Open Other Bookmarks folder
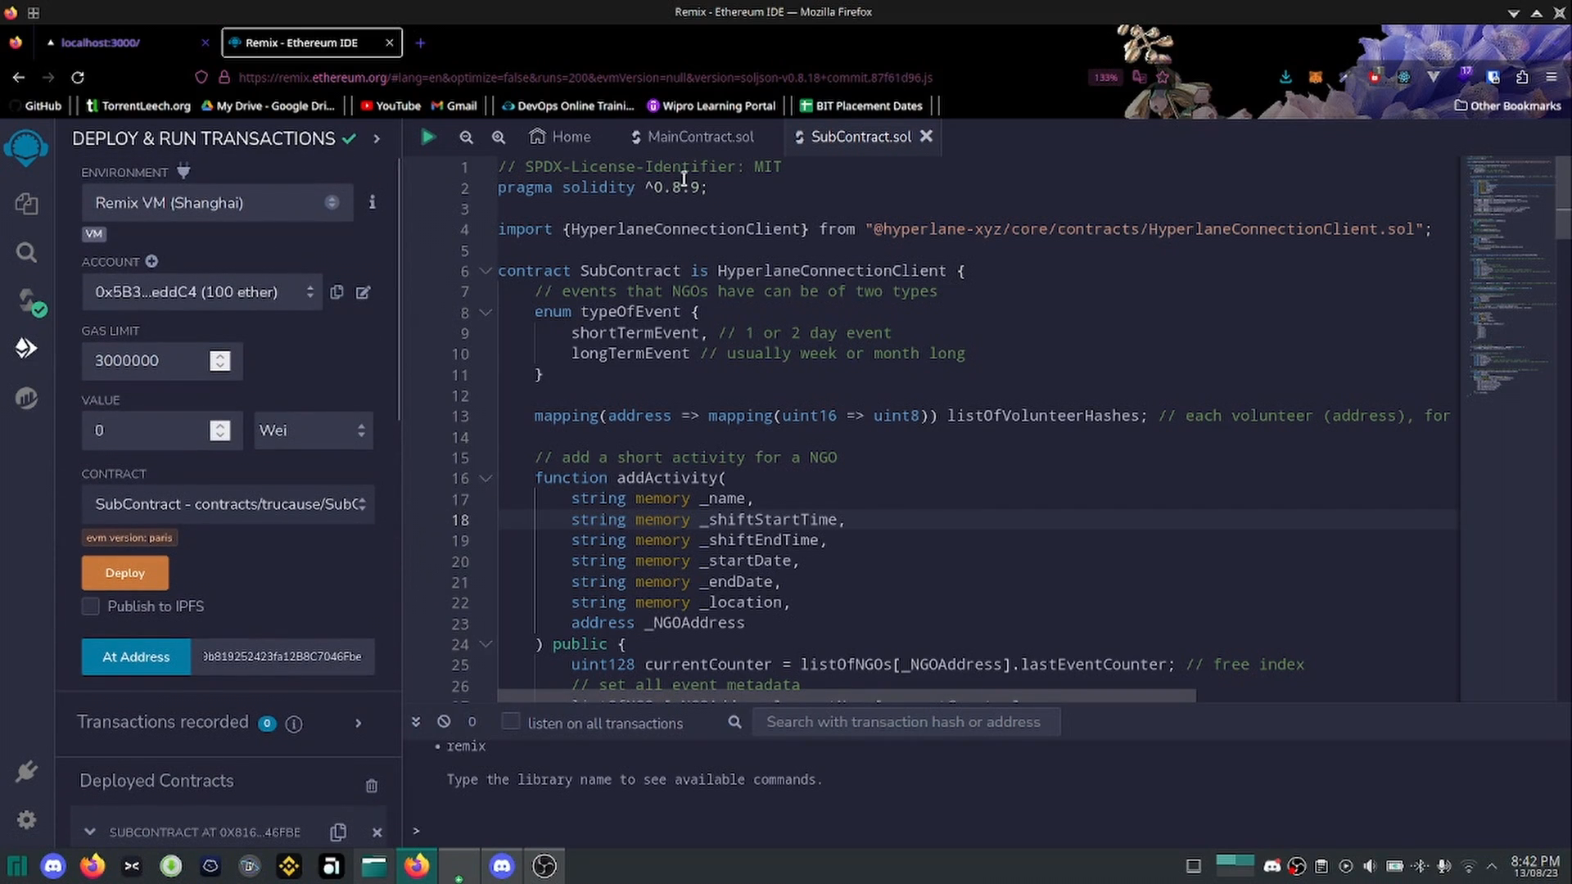1572x884 pixels. [x=1507, y=106]
